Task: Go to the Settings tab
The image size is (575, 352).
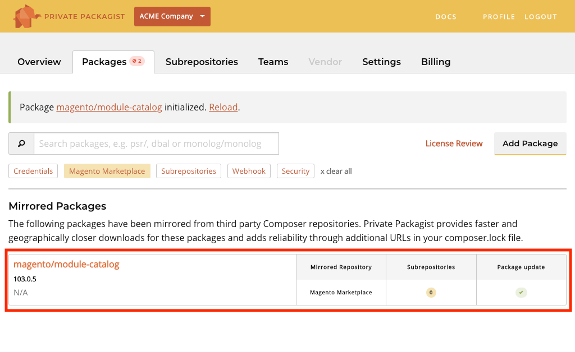Action: [x=381, y=62]
